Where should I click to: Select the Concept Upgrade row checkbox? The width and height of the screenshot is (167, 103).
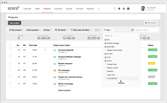click(x=10, y=50)
